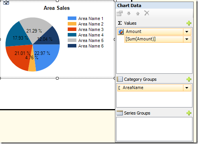Select the AreaName category group item
This screenshot has width=198, height=144.
(150, 88)
